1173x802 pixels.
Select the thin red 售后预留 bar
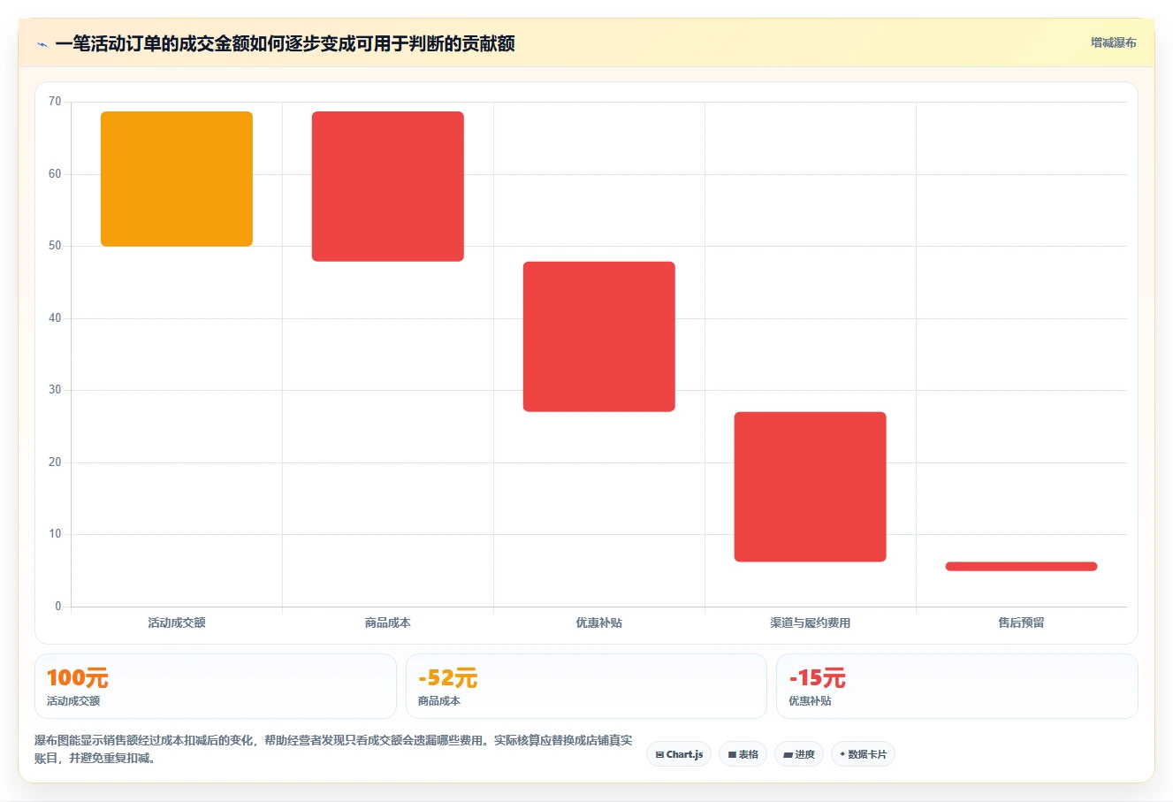(1022, 567)
